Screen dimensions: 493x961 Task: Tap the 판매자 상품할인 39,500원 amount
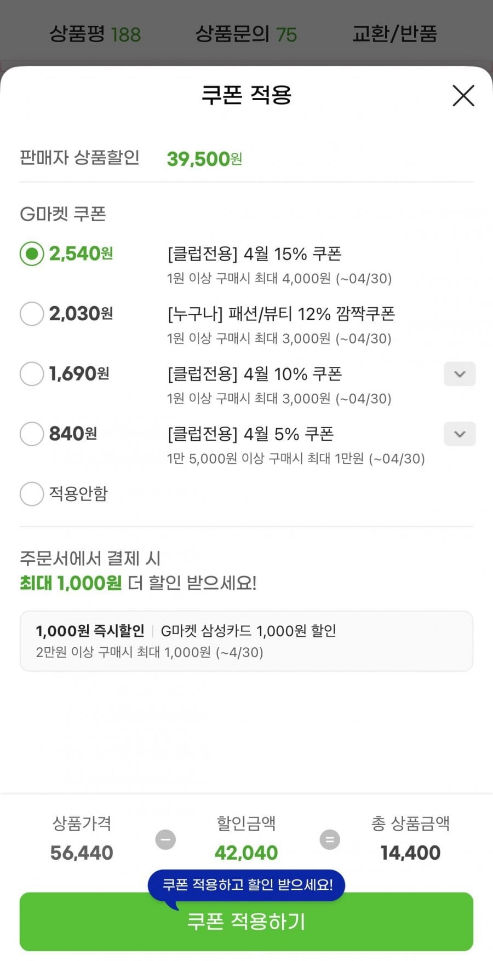pyautogui.click(x=204, y=159)
